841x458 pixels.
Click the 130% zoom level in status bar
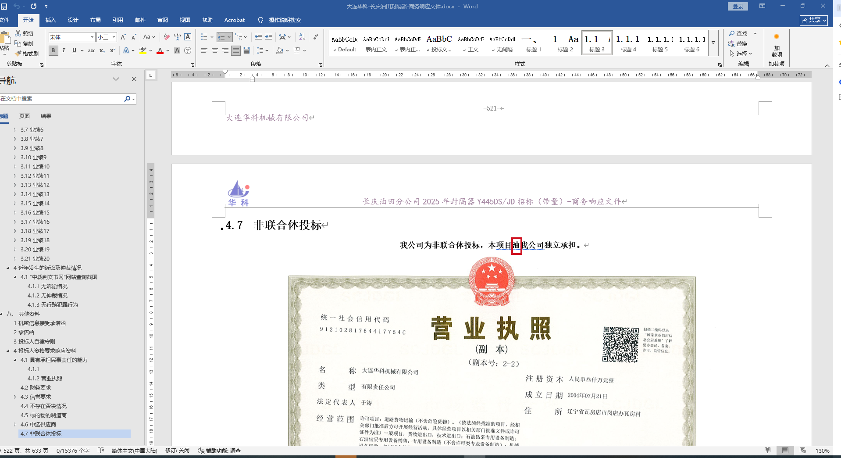(822, 451)
